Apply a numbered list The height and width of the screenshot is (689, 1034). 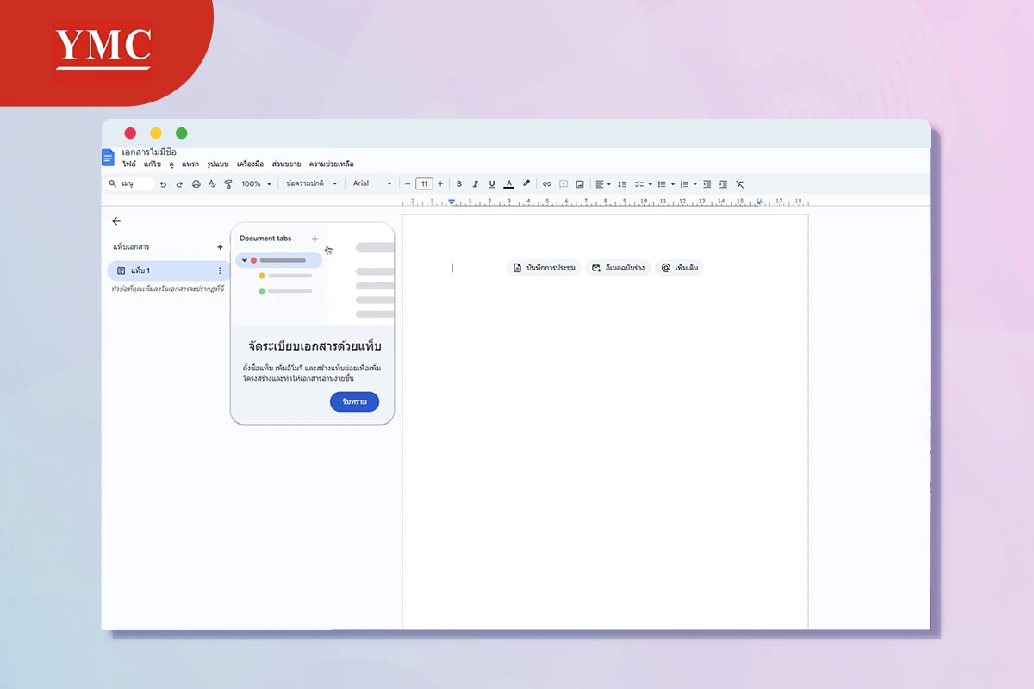[x=684, y=183]
